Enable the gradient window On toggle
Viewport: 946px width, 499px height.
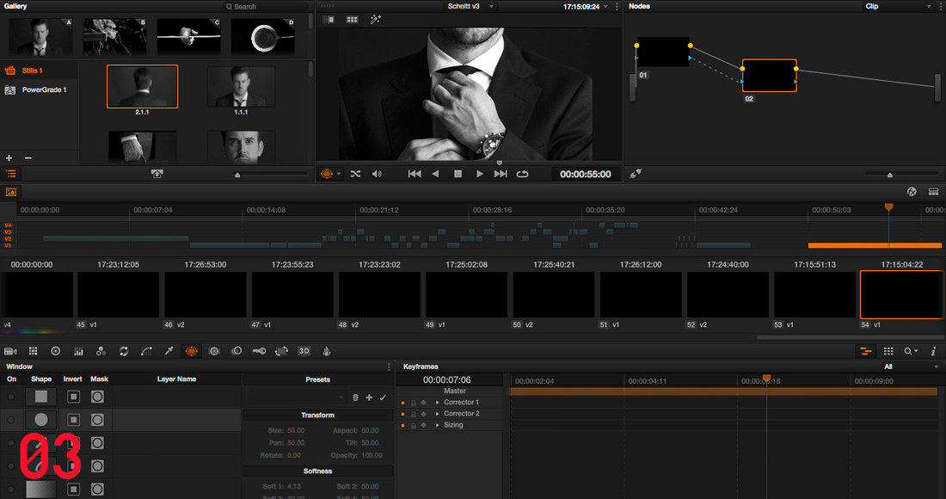[11, 490]
